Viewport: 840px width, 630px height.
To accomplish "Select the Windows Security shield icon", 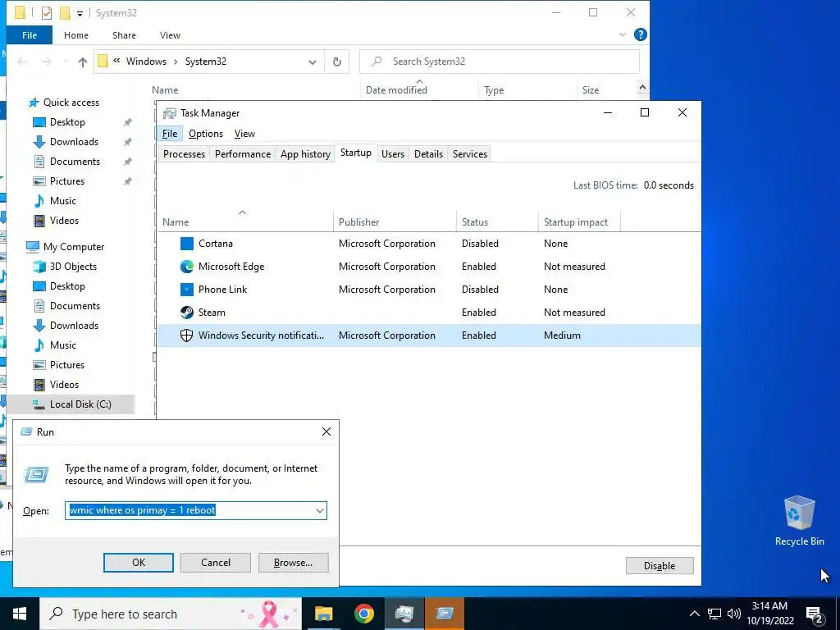I will (x=186, y=336).
